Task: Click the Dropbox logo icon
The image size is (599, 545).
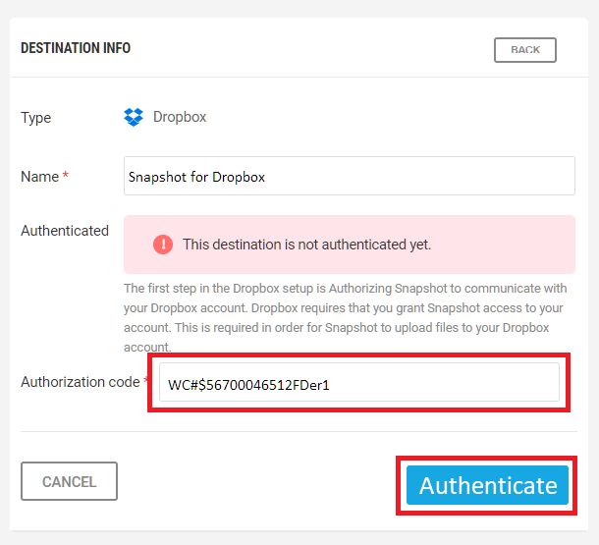Action: 134,117
